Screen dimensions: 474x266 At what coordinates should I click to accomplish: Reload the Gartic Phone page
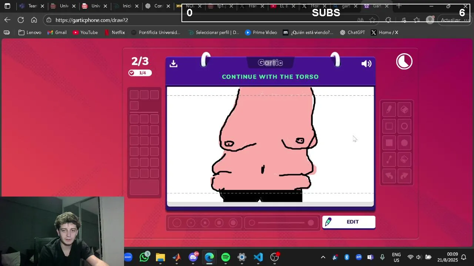(21, 20)
